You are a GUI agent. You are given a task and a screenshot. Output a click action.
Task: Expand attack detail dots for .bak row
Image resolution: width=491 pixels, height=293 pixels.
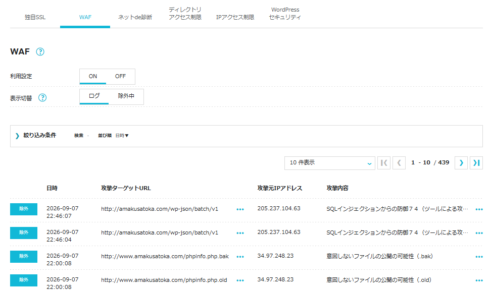(479, 257)
